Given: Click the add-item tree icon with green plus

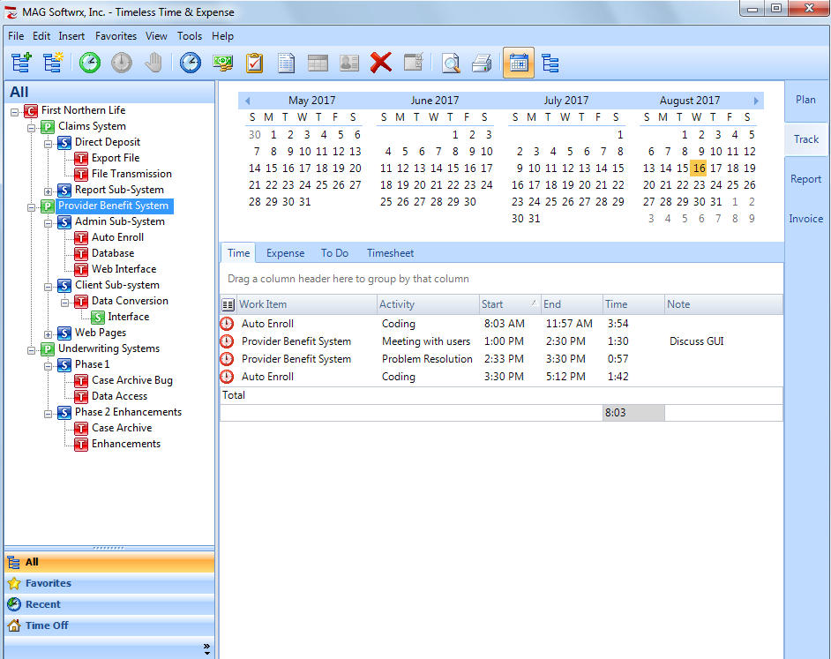Looking at the screenshot, I should (x=21, y=63).
